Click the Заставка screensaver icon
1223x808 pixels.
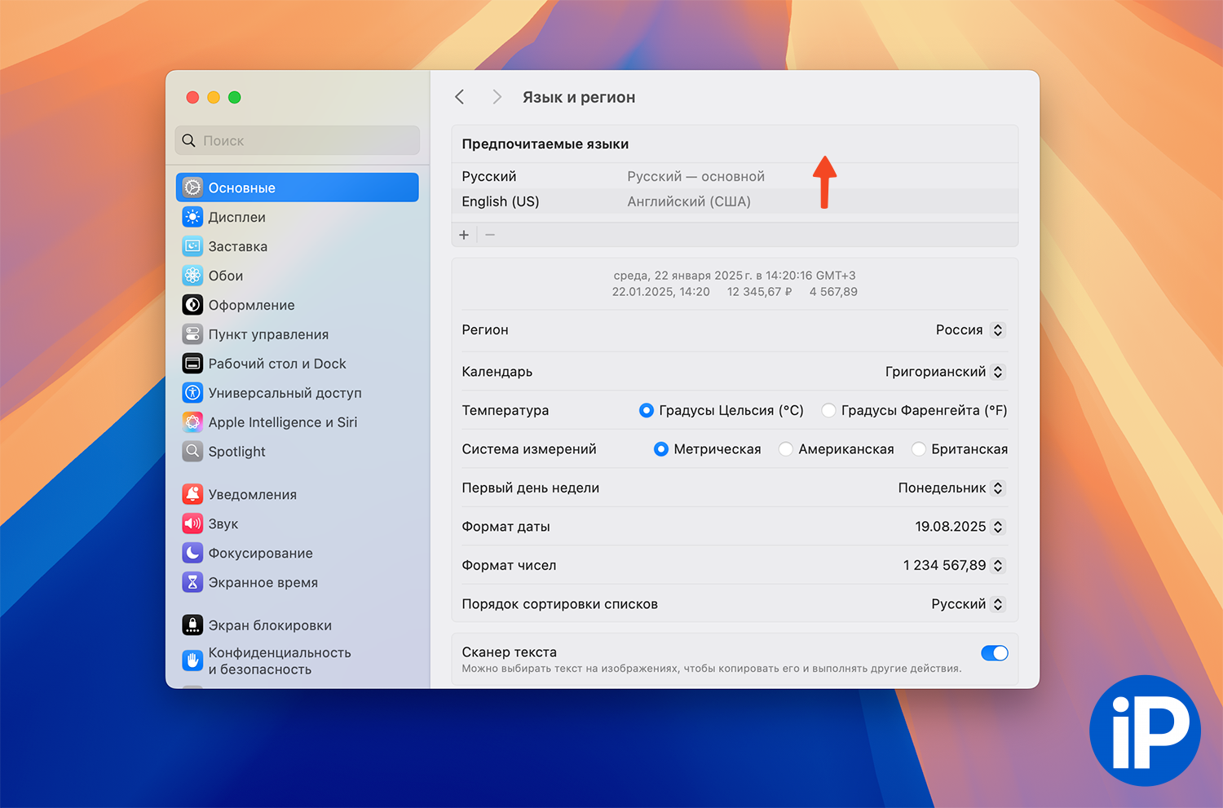point(192,246)
